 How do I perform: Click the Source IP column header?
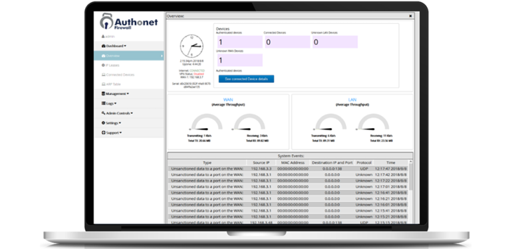tap(261, 163)
